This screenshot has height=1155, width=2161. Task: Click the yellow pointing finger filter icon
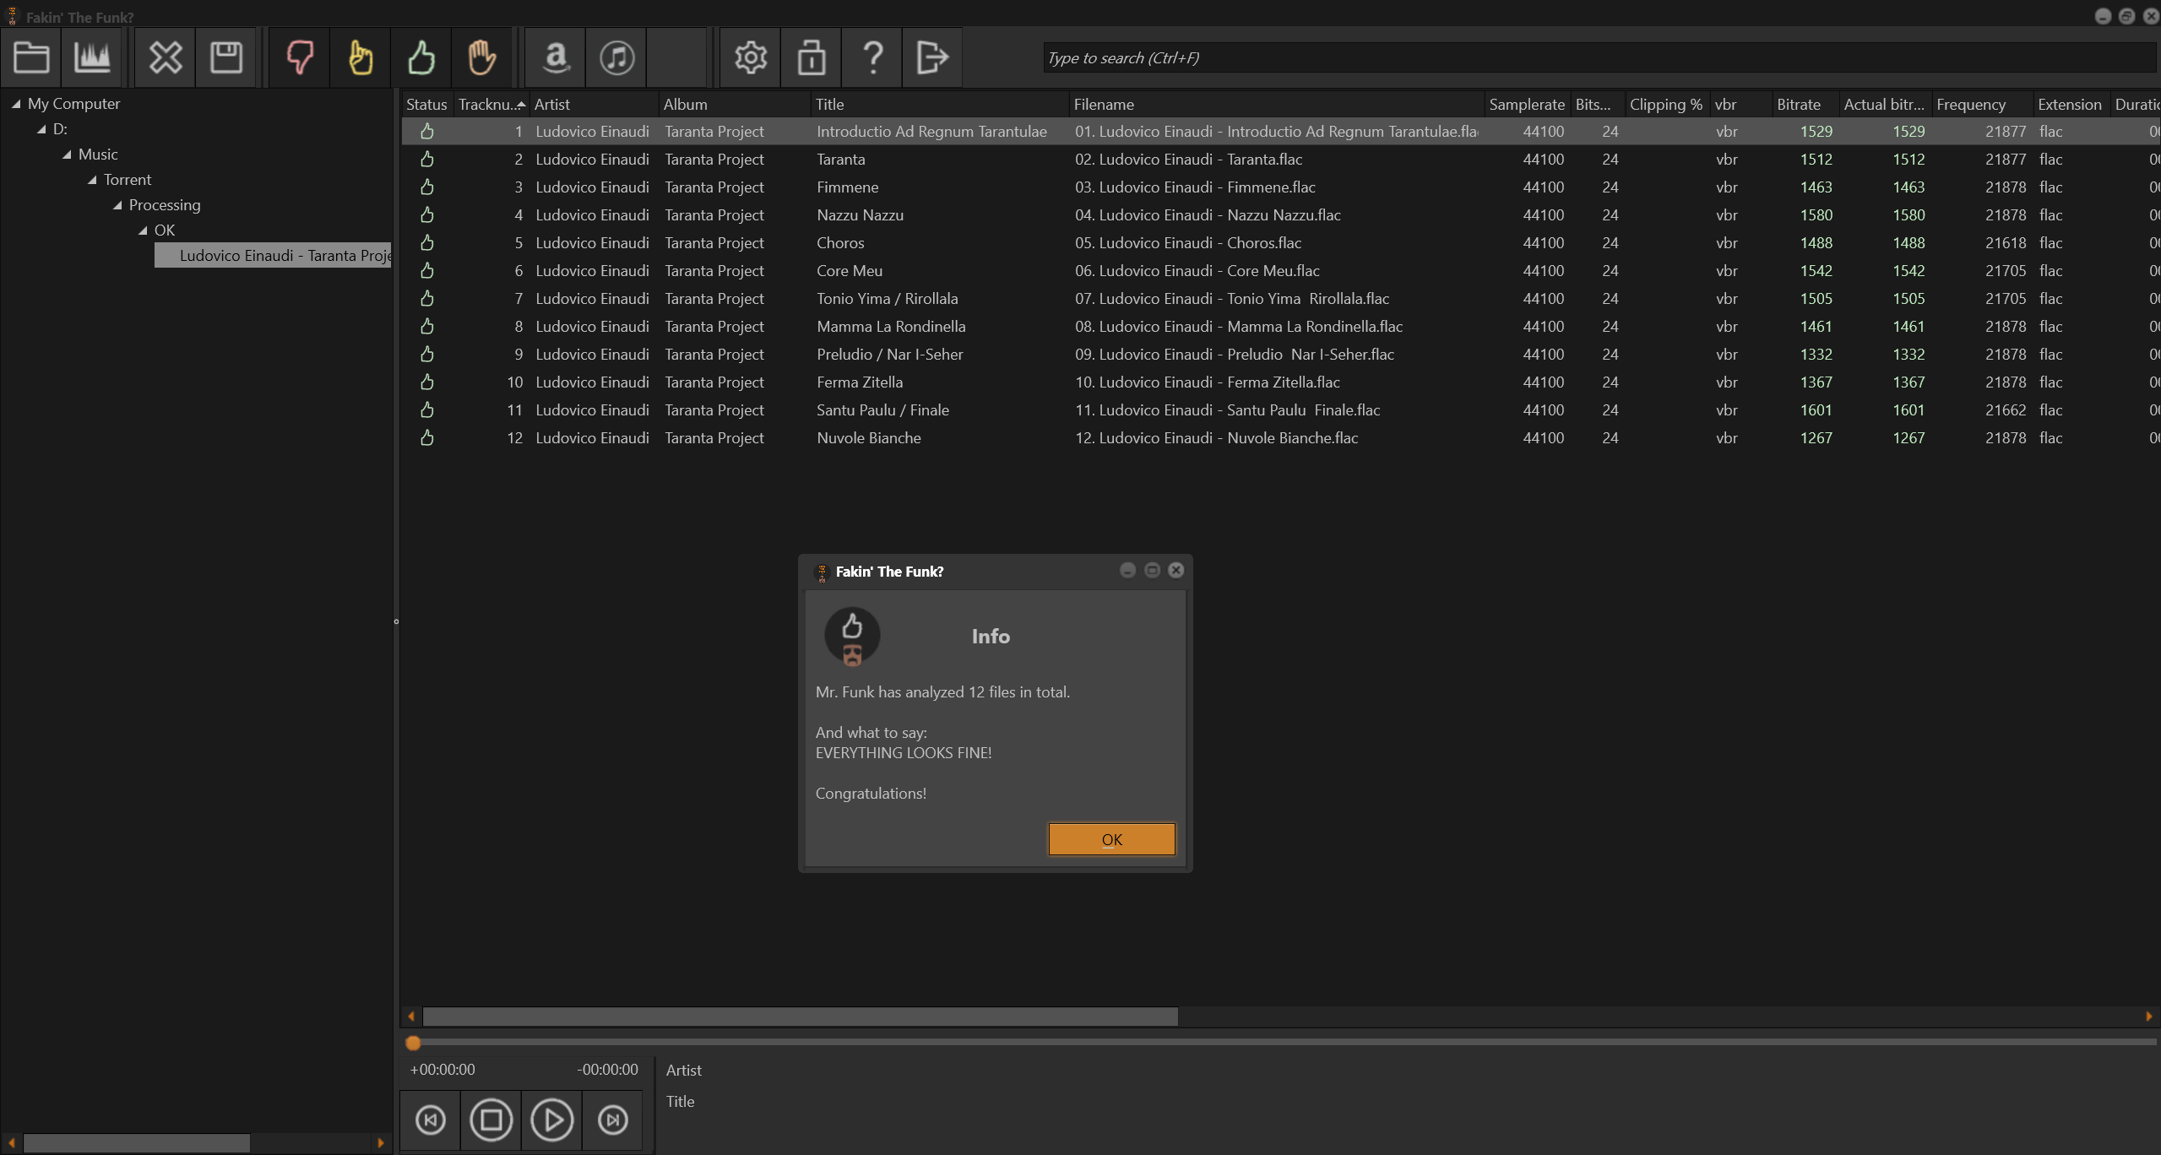[361, 57]
